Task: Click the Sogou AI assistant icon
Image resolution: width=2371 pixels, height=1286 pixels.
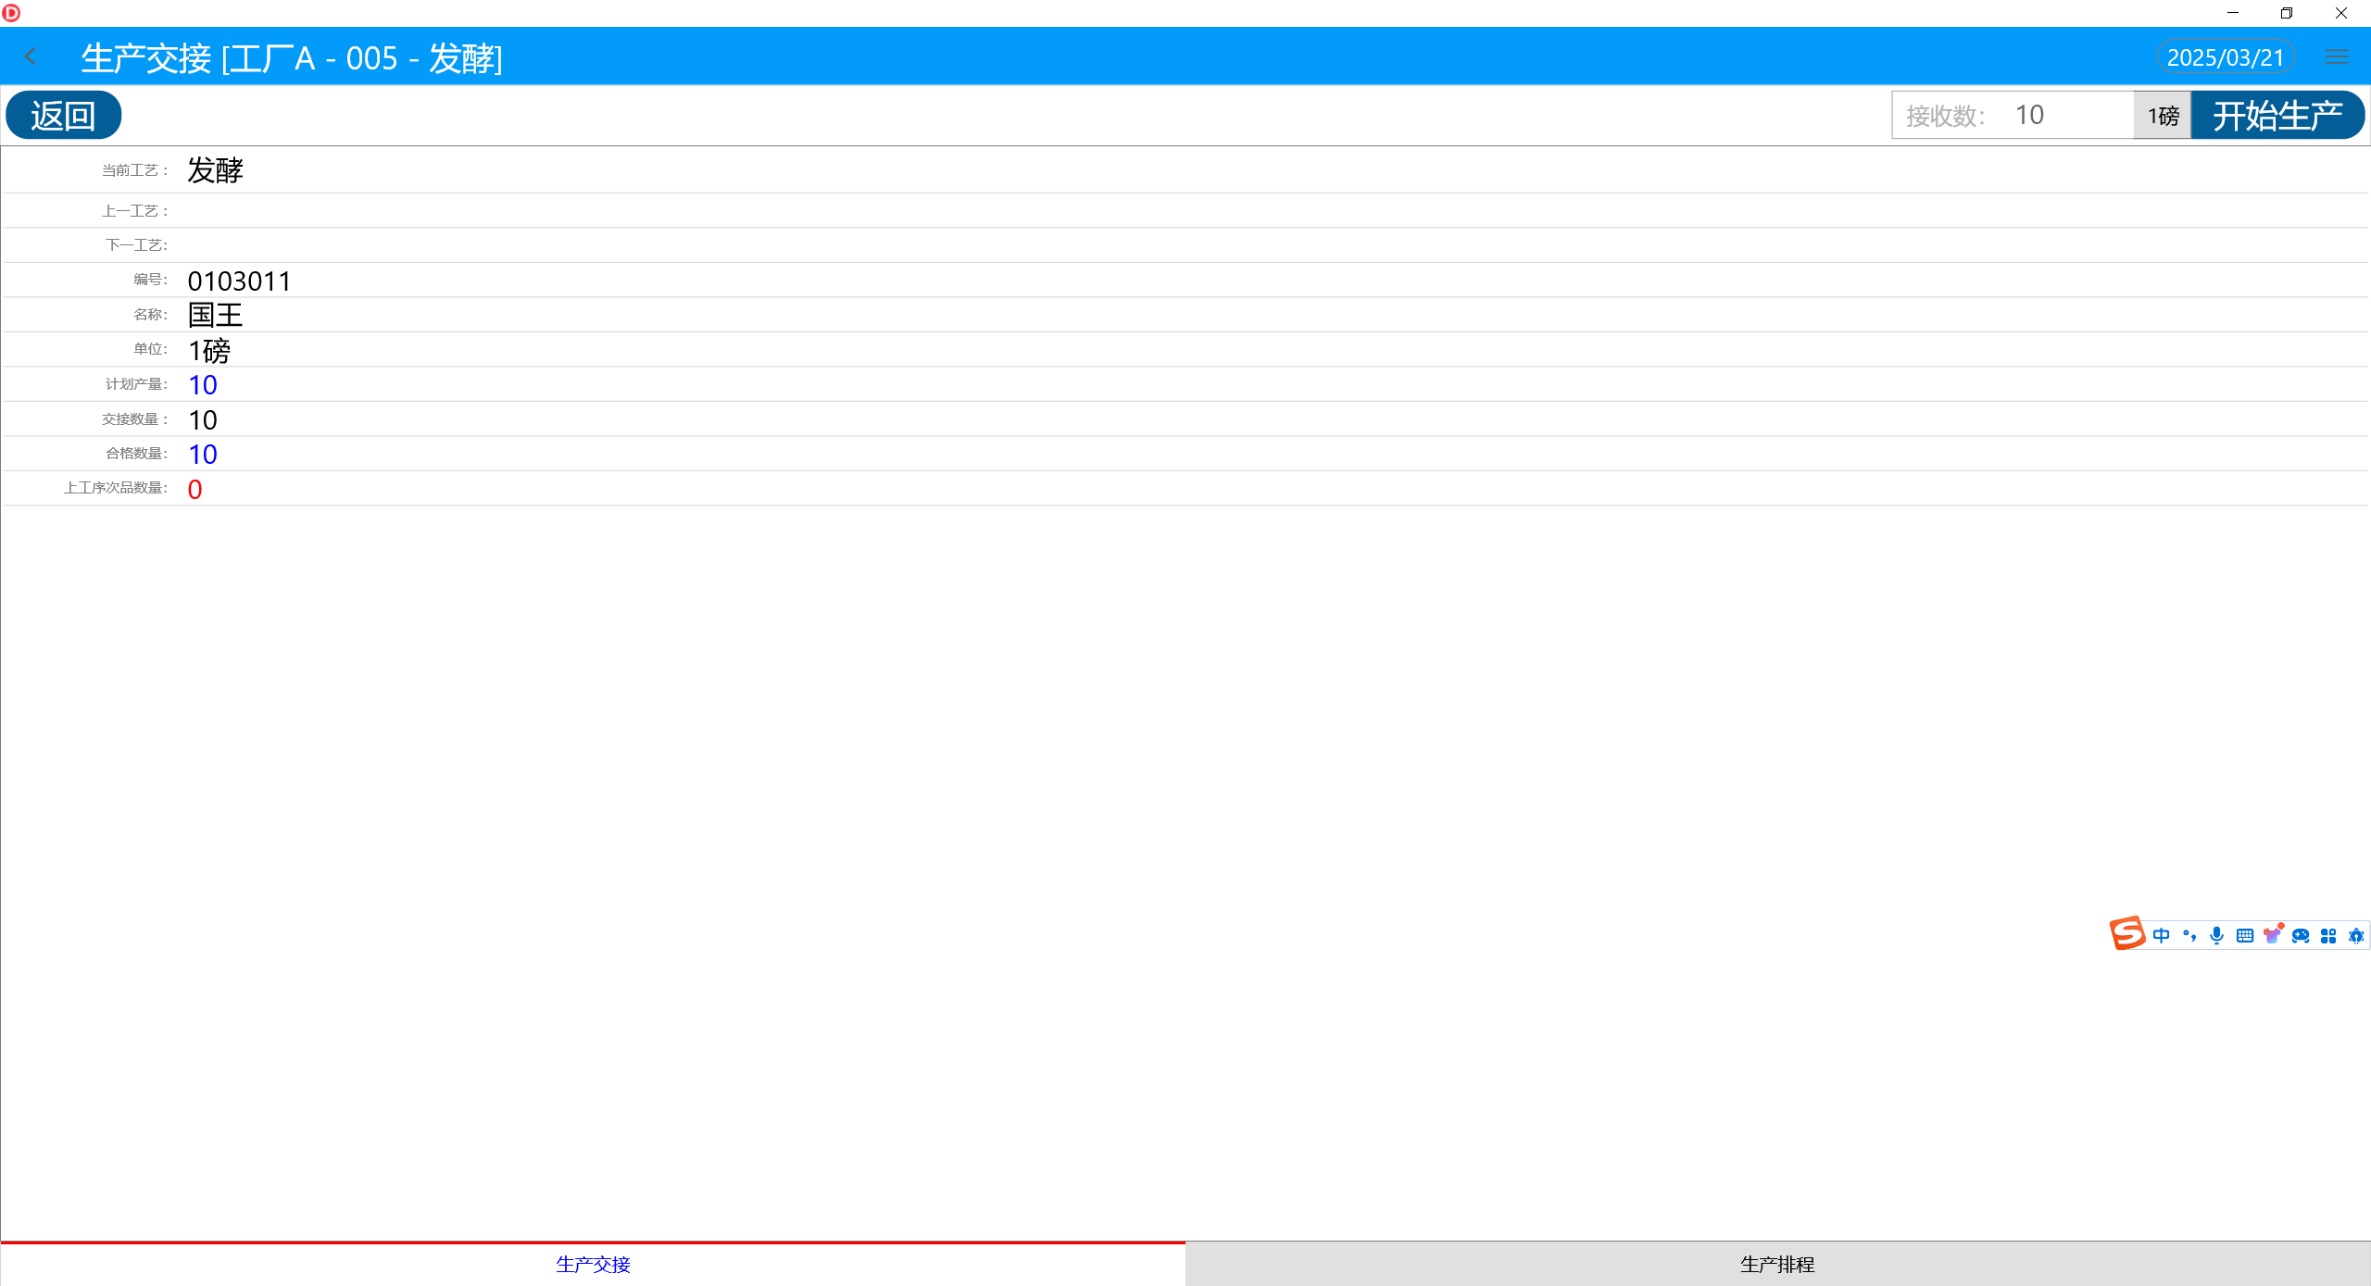Action: pos(2355,936)
